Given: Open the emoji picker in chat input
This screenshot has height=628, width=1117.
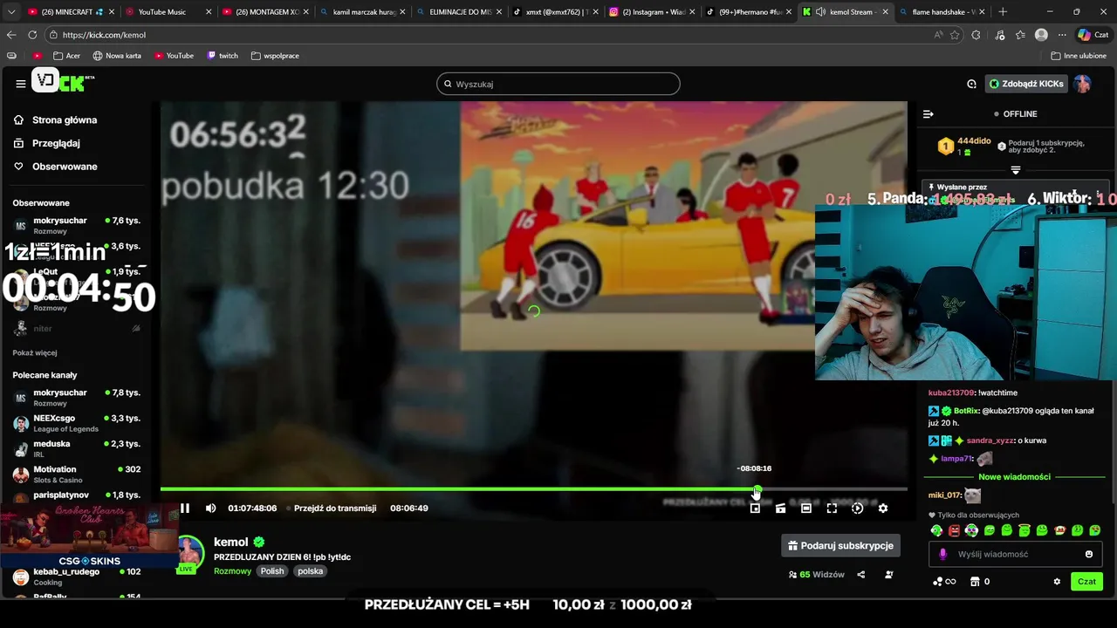Looking at the screenshot, I should tap(1088, 555).
